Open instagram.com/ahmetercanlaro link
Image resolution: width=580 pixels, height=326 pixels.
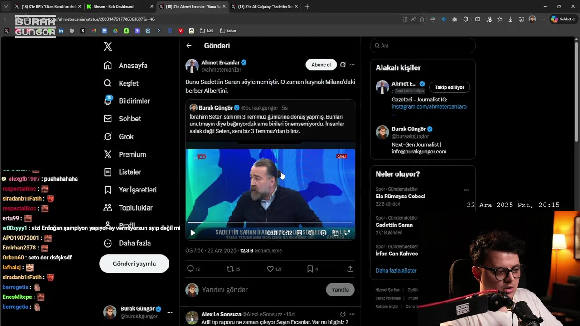(429, 107)
